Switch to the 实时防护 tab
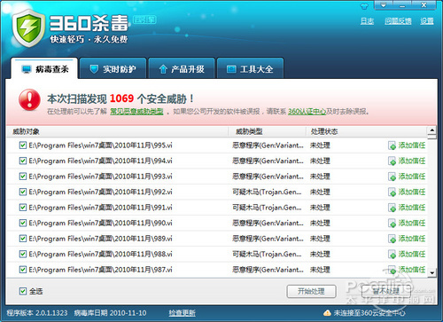This screenshot has height=322, width=443. 113,68
